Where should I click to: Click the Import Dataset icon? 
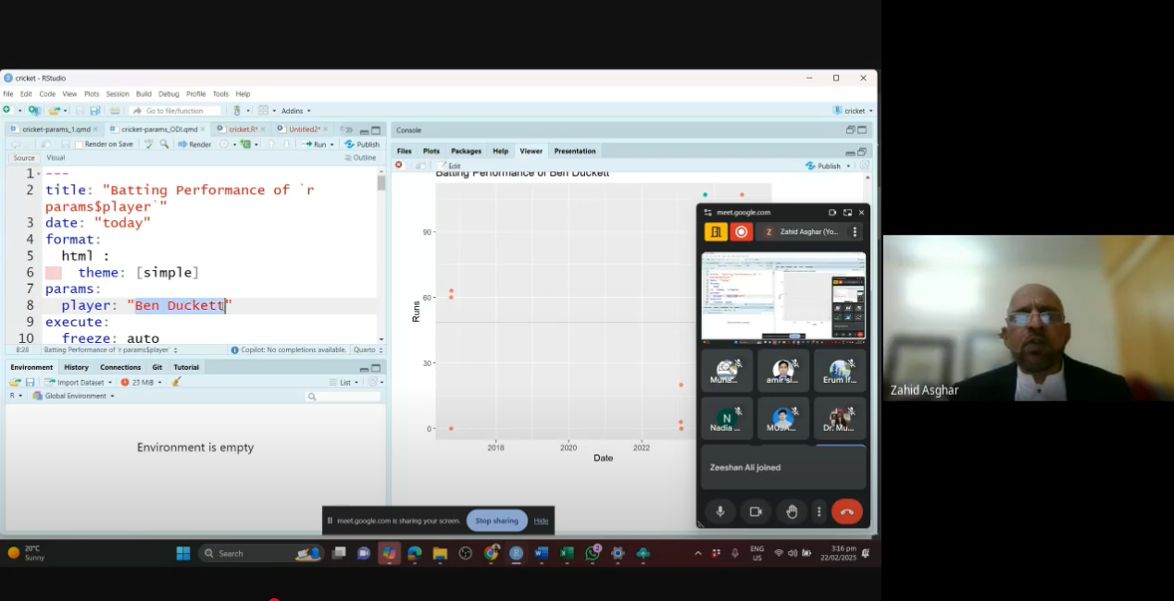point(76,382)
